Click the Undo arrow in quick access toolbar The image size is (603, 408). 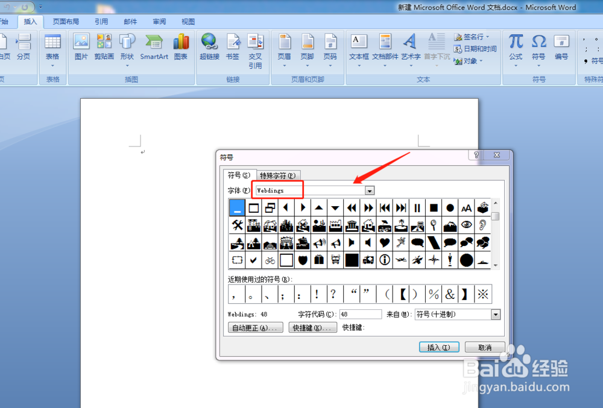click(x=7, y=7)
